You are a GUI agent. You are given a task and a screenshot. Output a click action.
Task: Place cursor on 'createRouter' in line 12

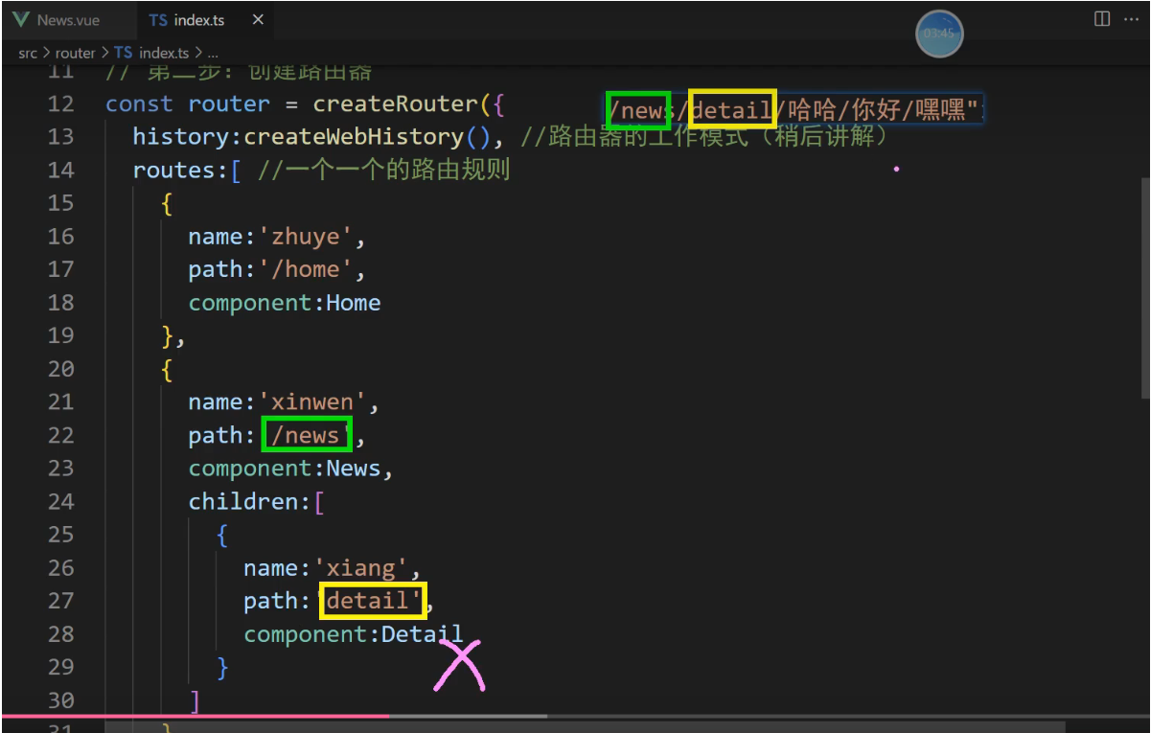pyautogui.click(x=396, y=103)
